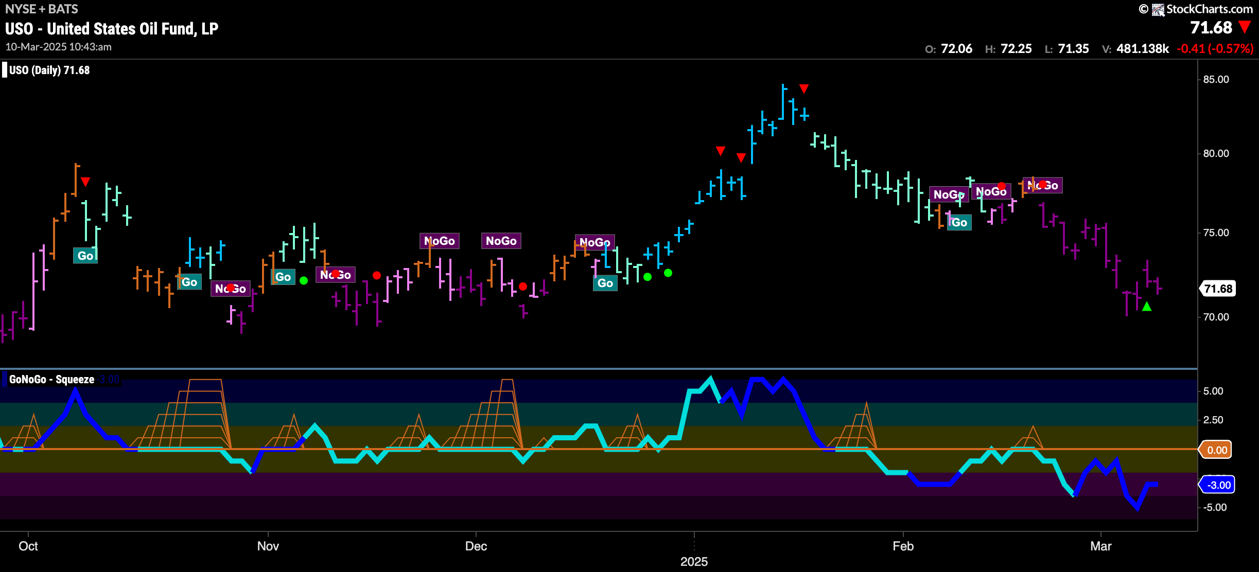This screenshot has height=572, width=1259.
Task: Select the red down triangle at the October peak
Action: (85, 182)
